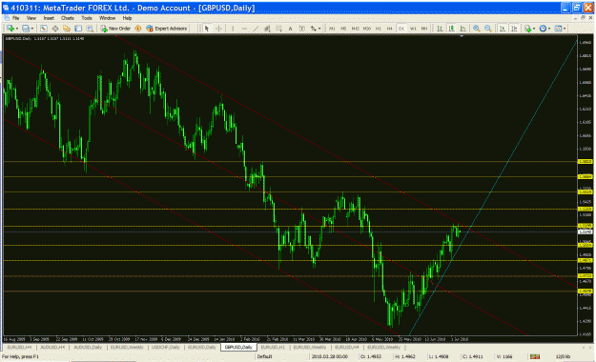This screenshot has width=596, height=362.
Task: Switch chart to line chart type
Action: (x=462, y=29)
